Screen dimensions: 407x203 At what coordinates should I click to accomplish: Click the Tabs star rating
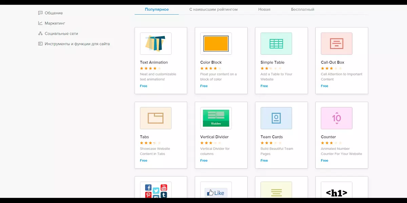pos(151,143)
